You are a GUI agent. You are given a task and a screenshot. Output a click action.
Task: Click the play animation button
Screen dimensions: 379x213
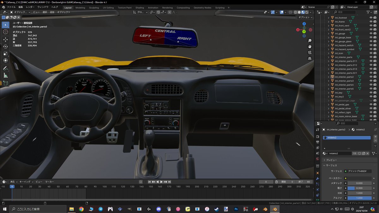[161, 182]
